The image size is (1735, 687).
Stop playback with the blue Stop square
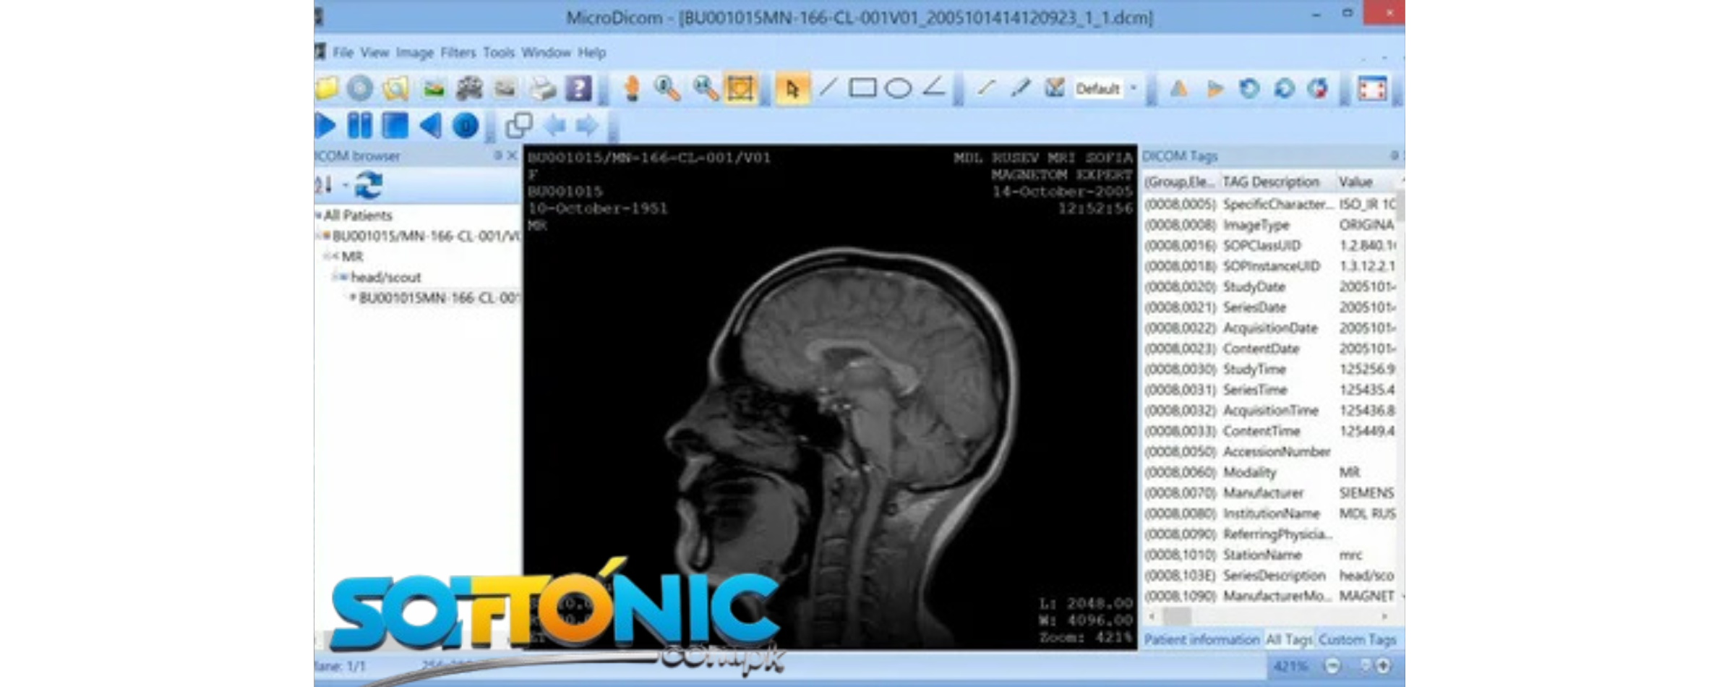point(395,126)
